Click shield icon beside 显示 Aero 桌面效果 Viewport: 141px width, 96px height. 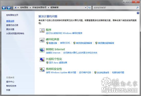pyautogui.click(x=47, y=63)
